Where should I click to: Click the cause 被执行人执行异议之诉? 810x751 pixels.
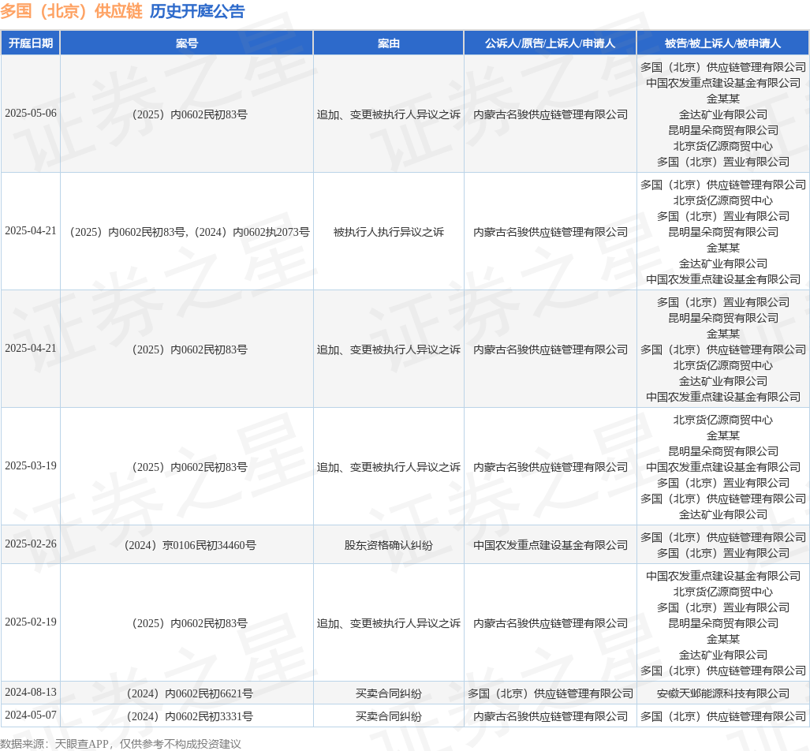389,232
